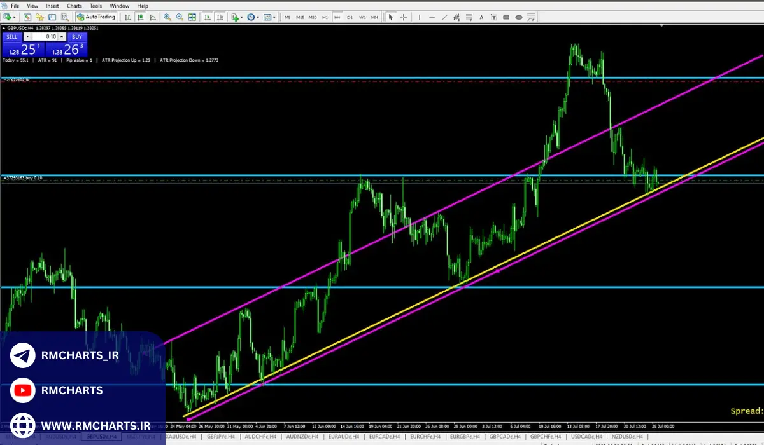Enable the chart auto scroll toggle

tap(208, 17)
